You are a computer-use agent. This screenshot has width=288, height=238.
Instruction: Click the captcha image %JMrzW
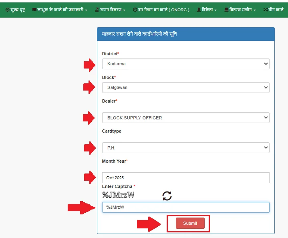pos(118,195)
